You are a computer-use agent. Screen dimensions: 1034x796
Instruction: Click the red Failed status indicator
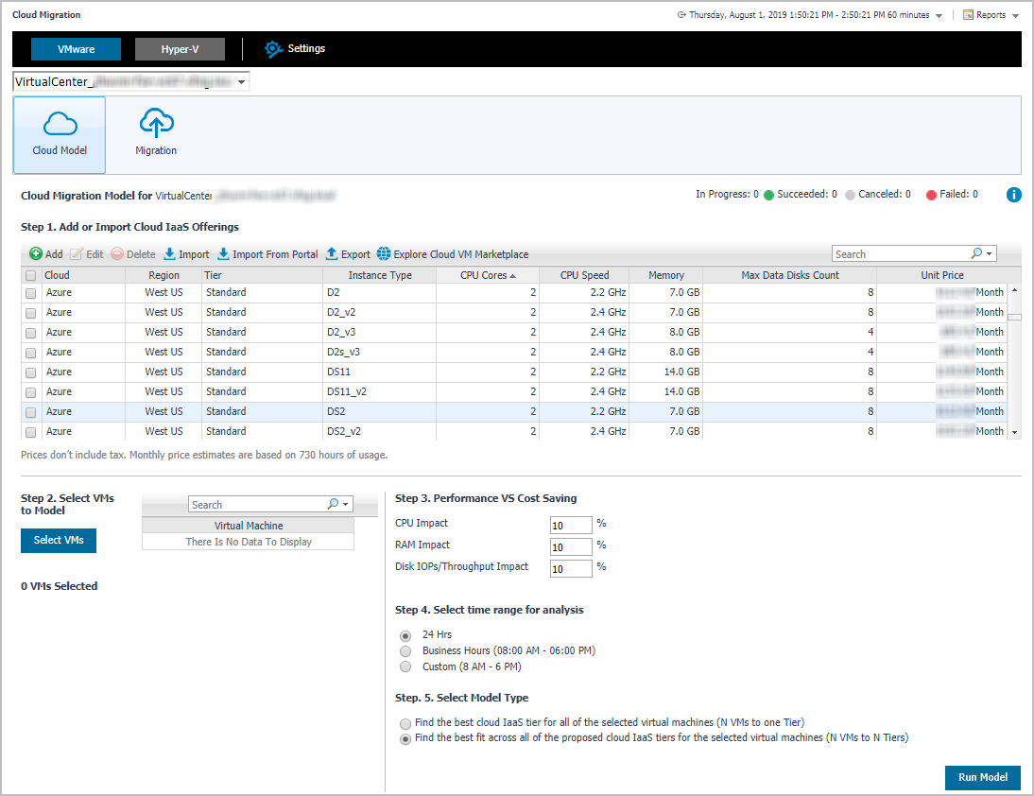pyautogui.click(x=931, y=195)
